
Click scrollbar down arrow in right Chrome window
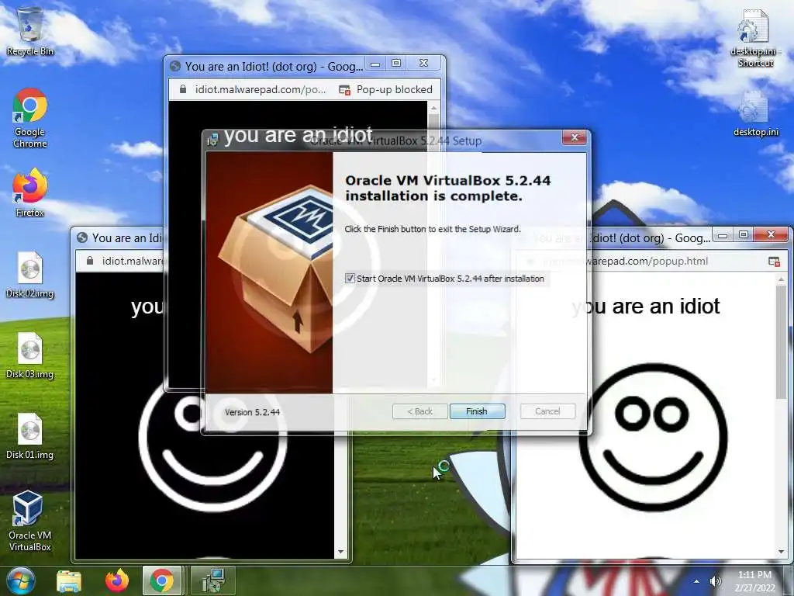tap(781, 552)
